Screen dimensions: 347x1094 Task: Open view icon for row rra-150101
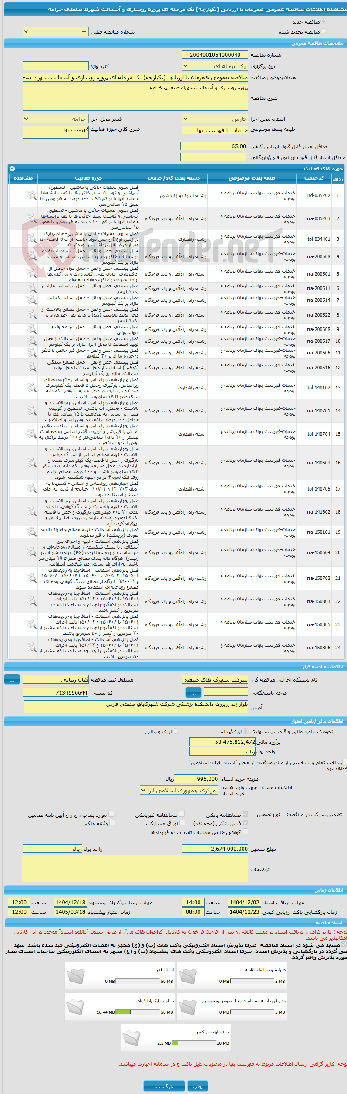click(31, 532)
